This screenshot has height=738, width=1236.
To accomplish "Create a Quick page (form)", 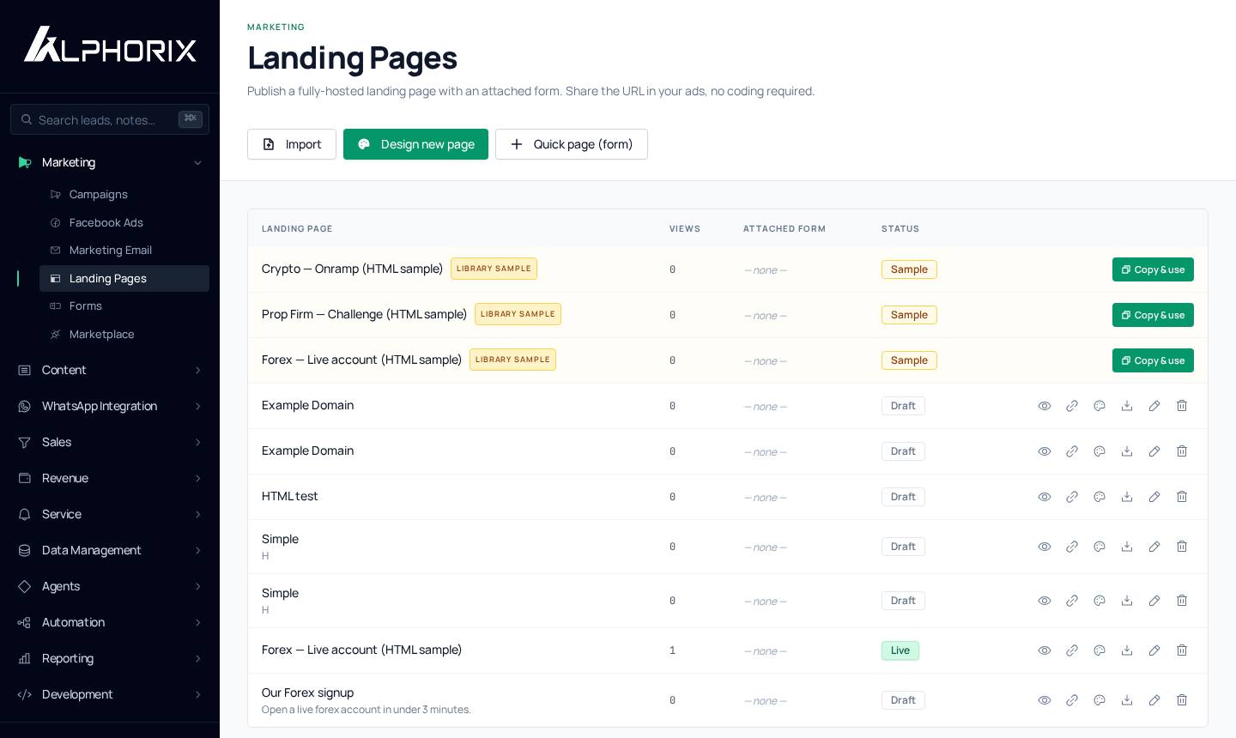I will click(572, 144).
